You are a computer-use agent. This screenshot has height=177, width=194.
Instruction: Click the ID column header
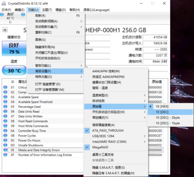(x=13, y=82)
